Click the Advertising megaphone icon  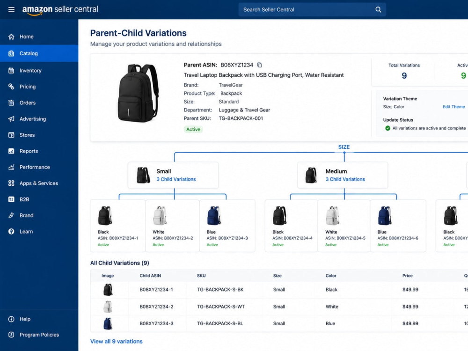pyautogui.click(x=11, y=119)
